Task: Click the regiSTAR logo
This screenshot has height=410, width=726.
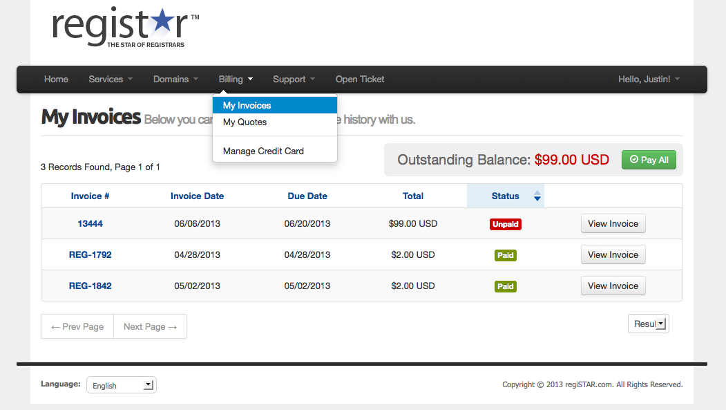Action: click(x=124, y=28)
